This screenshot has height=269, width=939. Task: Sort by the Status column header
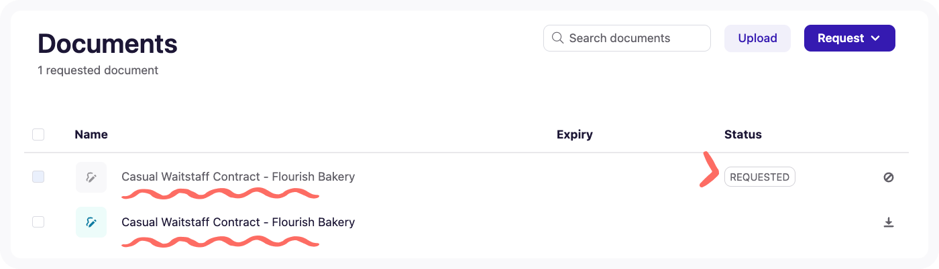[x=742, y=134]
